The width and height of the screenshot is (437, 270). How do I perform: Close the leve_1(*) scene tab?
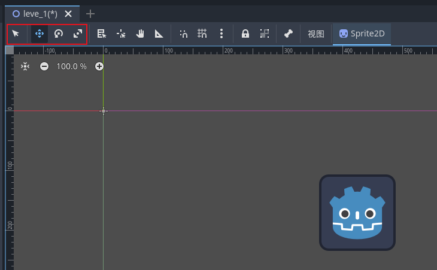point(68,14)
